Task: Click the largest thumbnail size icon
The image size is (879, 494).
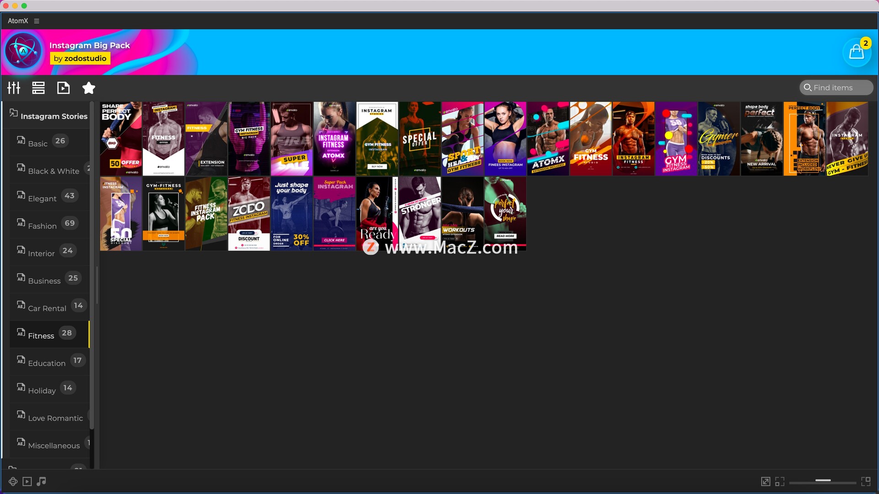Action: tap(866, 481)
